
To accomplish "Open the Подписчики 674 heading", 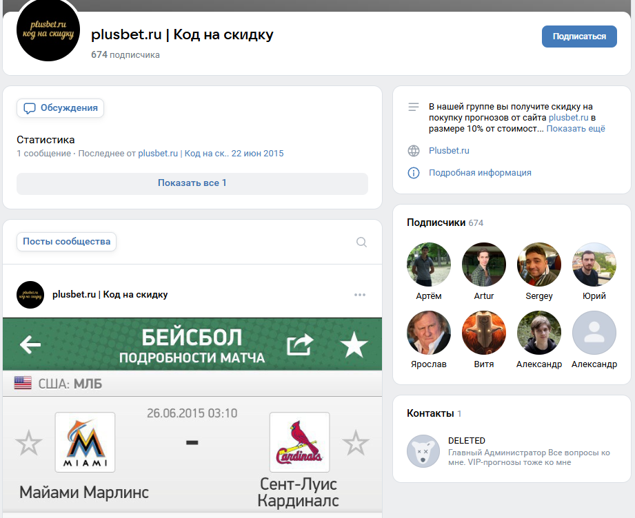I will 445,222.
